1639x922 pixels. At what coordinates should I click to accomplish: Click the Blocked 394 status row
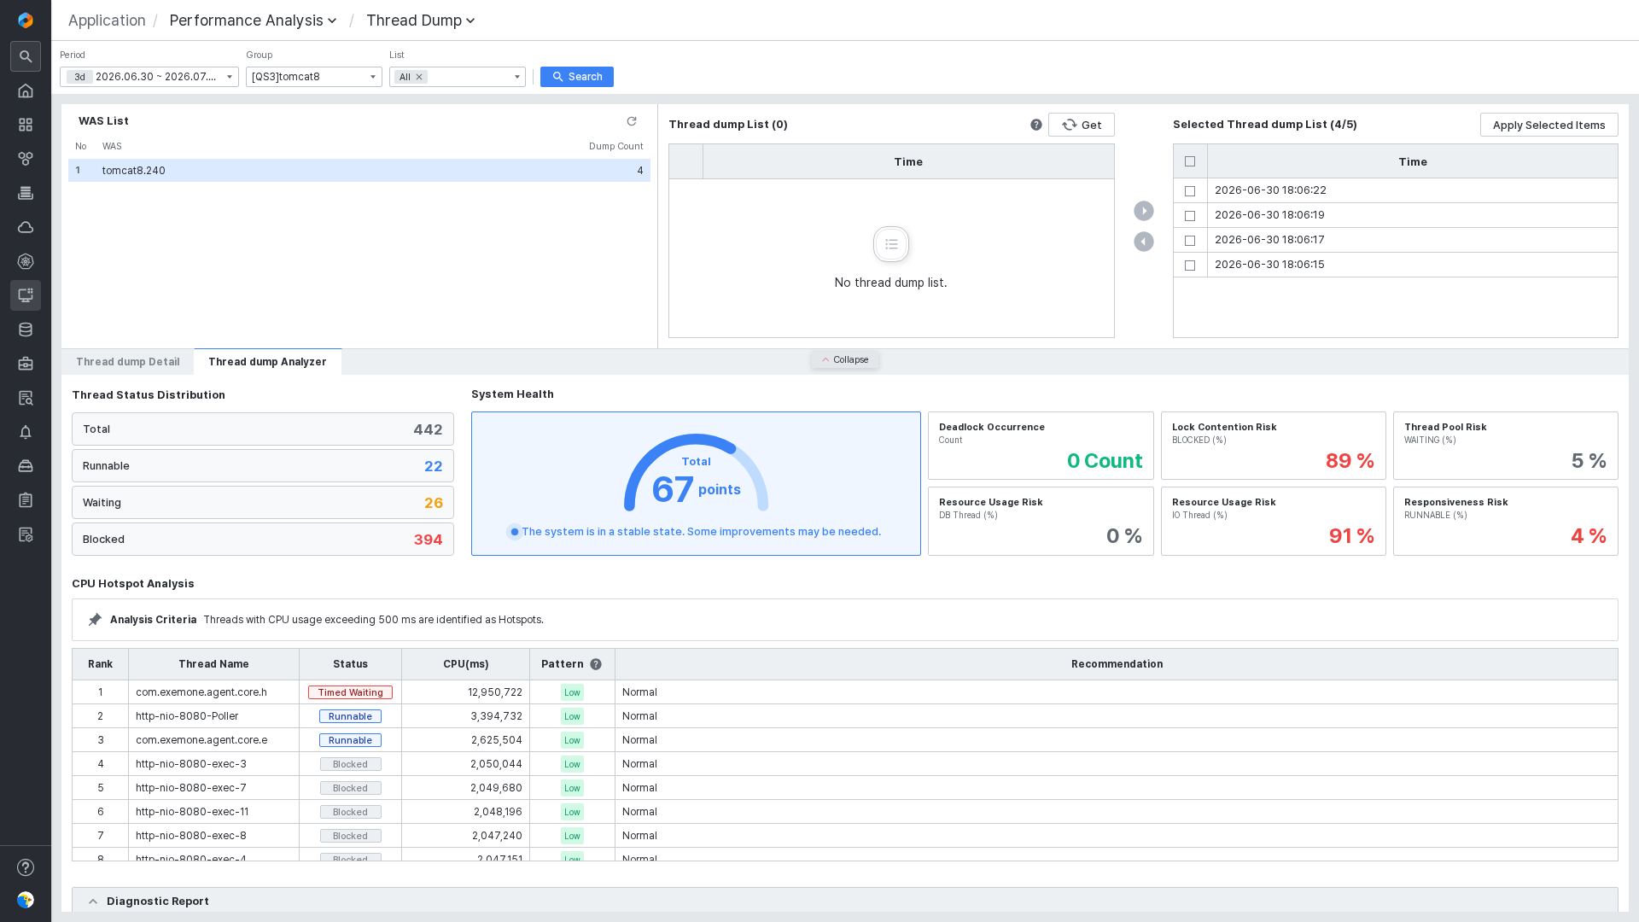263,540
